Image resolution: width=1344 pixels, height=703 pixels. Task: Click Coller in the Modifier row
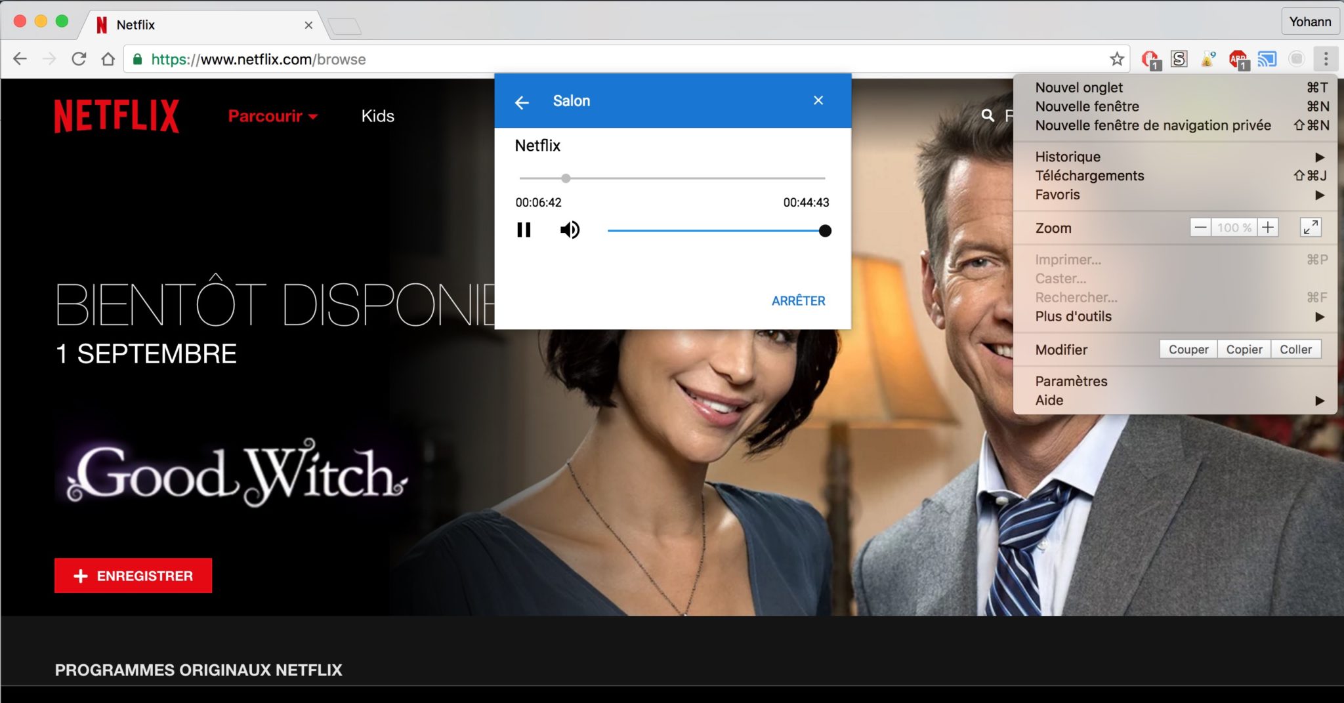(x=1296, y=350)
